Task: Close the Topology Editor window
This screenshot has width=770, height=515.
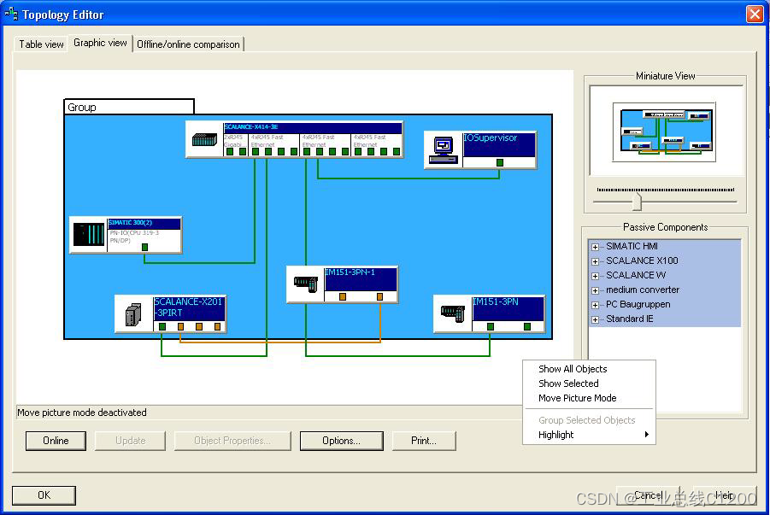Action: pos(755,14)
